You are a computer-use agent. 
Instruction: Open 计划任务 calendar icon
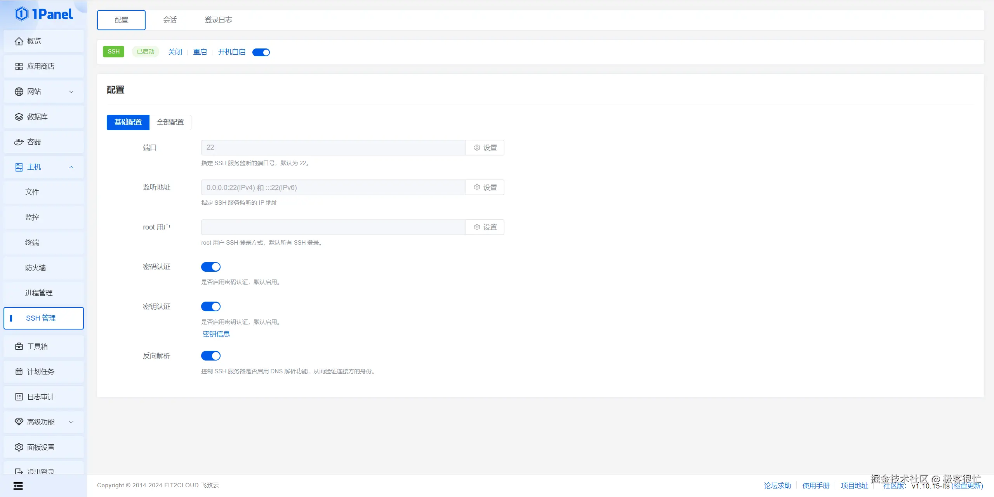point(19,371)
